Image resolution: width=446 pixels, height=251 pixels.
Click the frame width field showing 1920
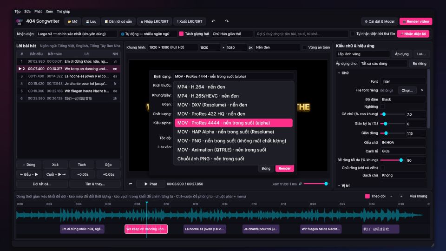pyautogui.click(x=210, y=47)
